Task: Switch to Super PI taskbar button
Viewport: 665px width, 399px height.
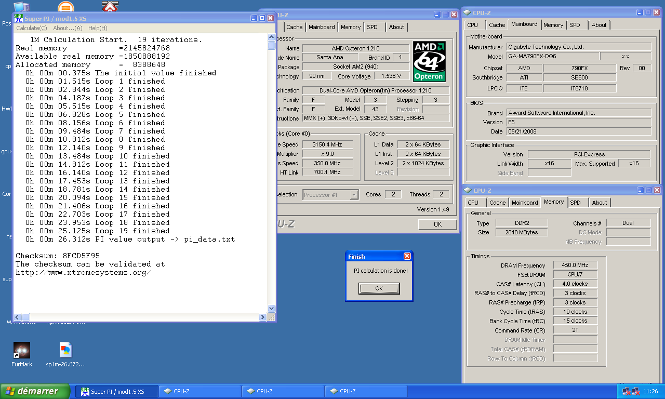Action: click(117, 391)
